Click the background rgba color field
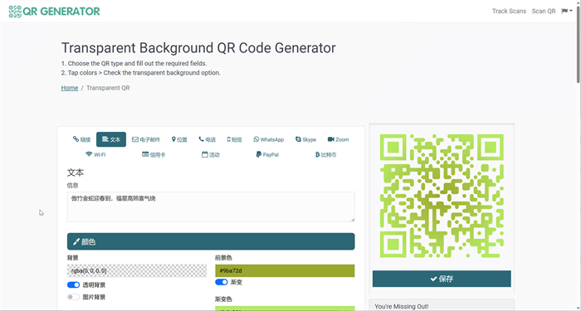Screen dimensions: 581x311 [x=137, y=270]
